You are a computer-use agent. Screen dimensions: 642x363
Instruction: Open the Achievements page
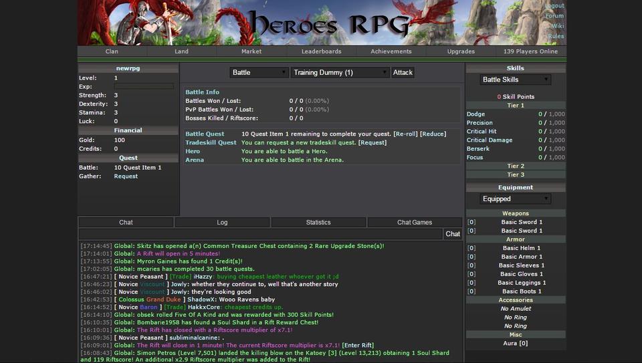[x=391, y=51]
